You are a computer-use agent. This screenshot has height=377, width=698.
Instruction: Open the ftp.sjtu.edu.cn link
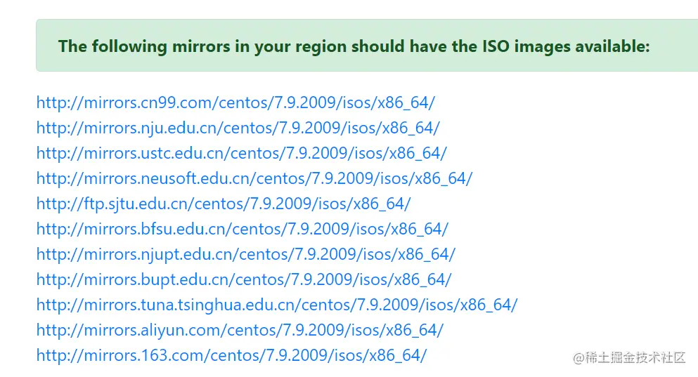(224, 204)
